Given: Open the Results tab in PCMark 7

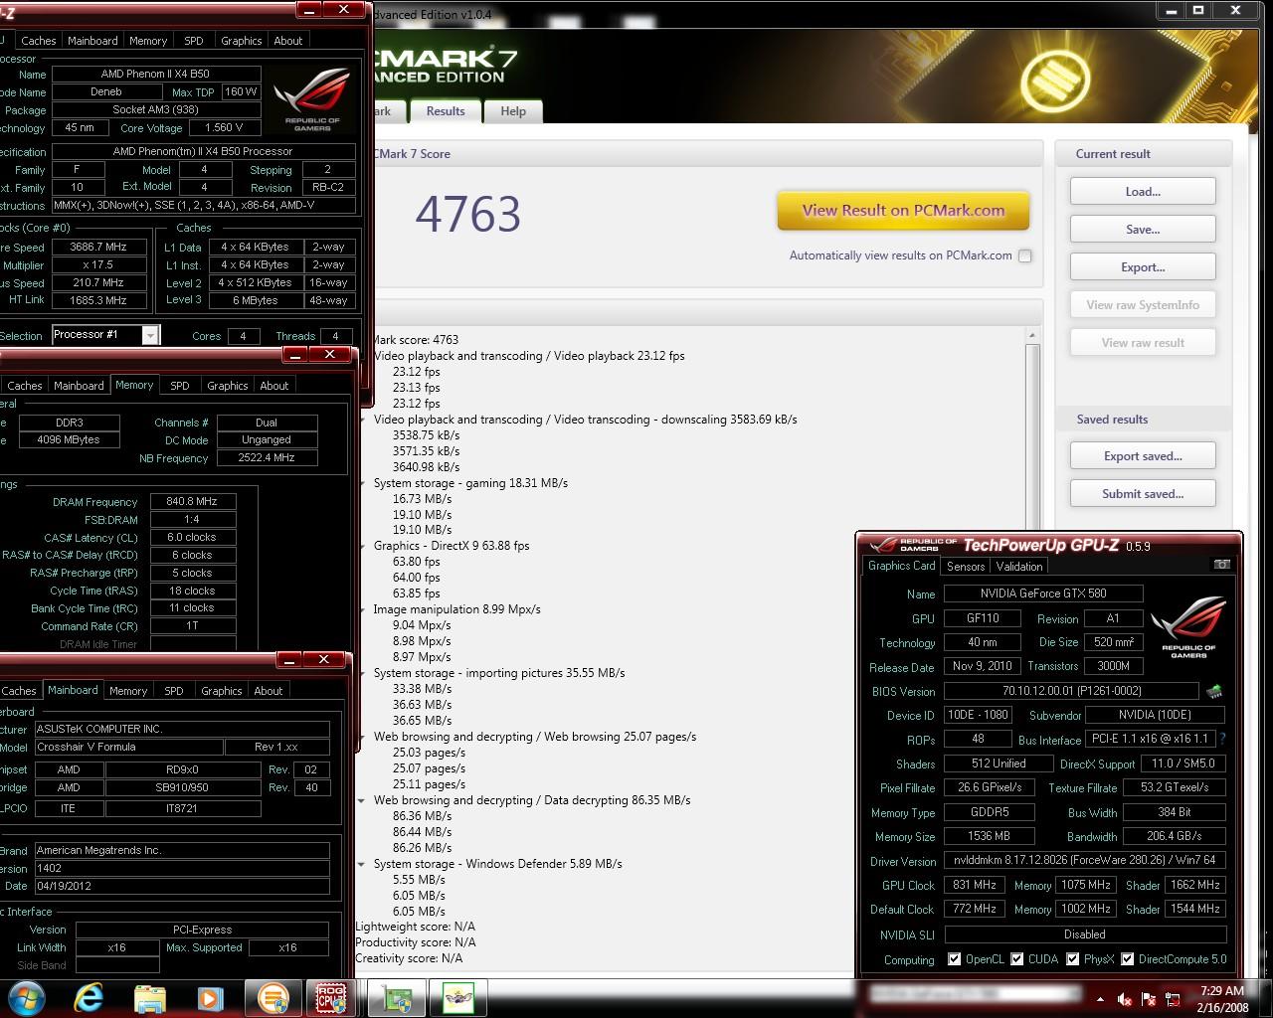Looking at the screenshot, I should (x=446, y=111).
